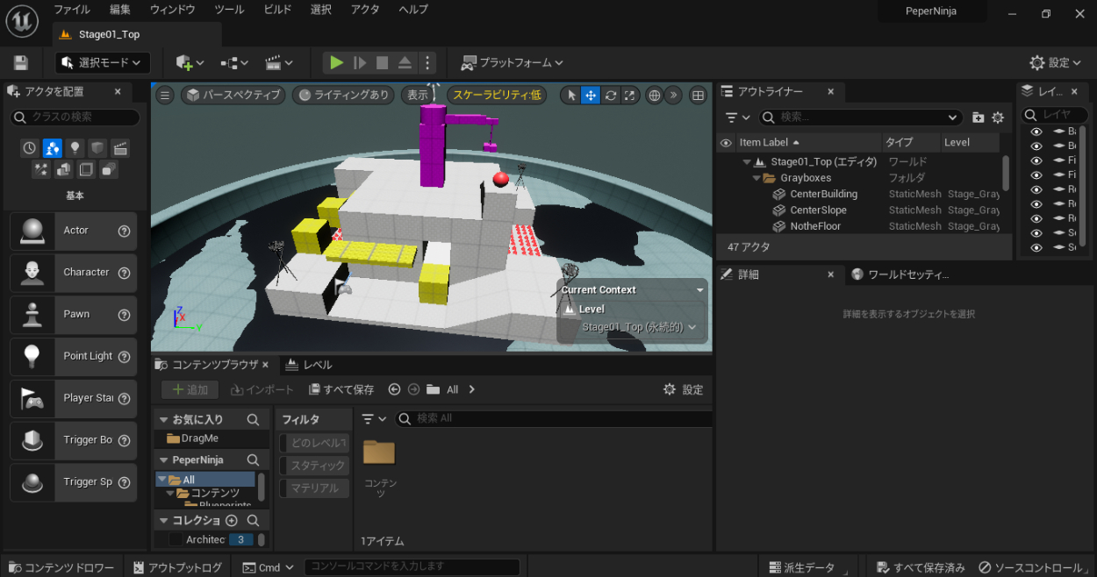Click the Eject icon in the play controls

click(x=405, y=63)
